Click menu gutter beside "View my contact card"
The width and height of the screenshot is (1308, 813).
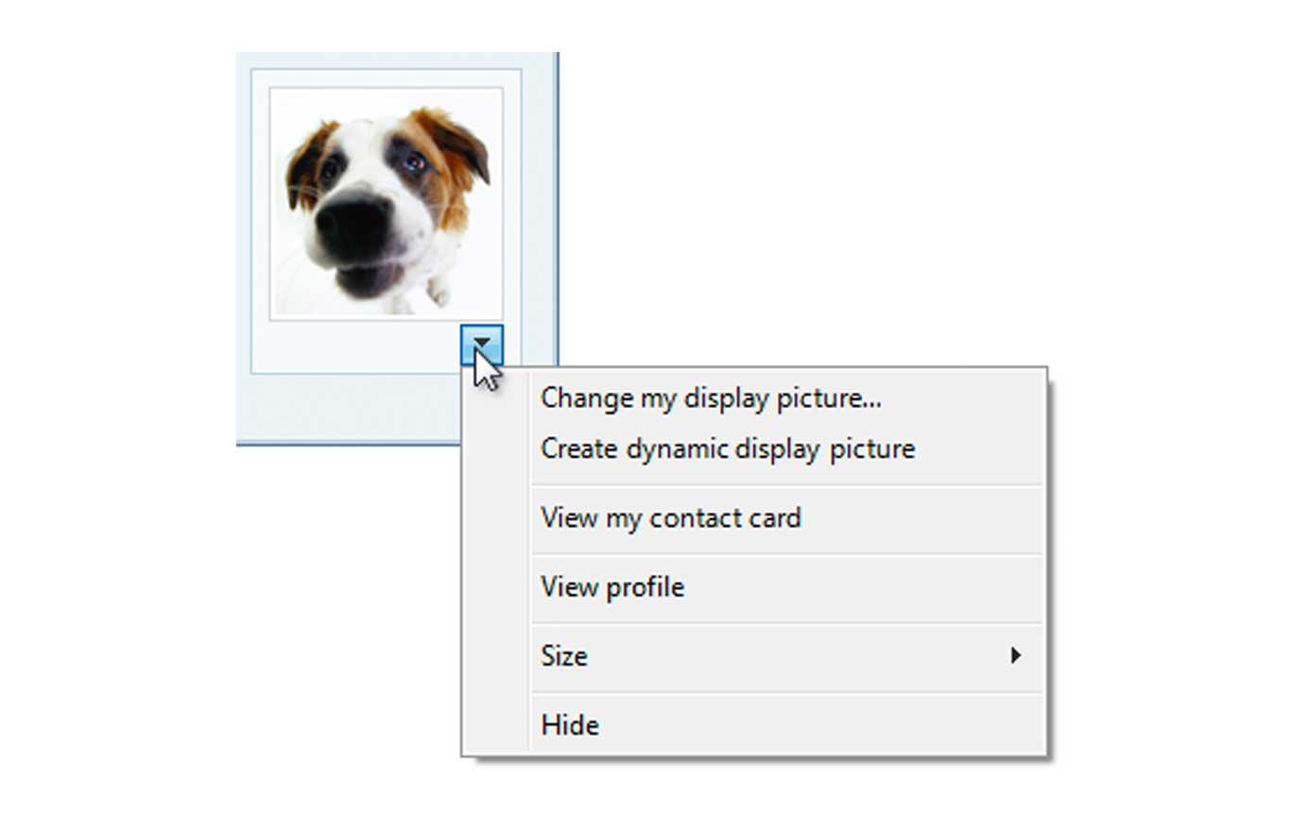point(496,518)
